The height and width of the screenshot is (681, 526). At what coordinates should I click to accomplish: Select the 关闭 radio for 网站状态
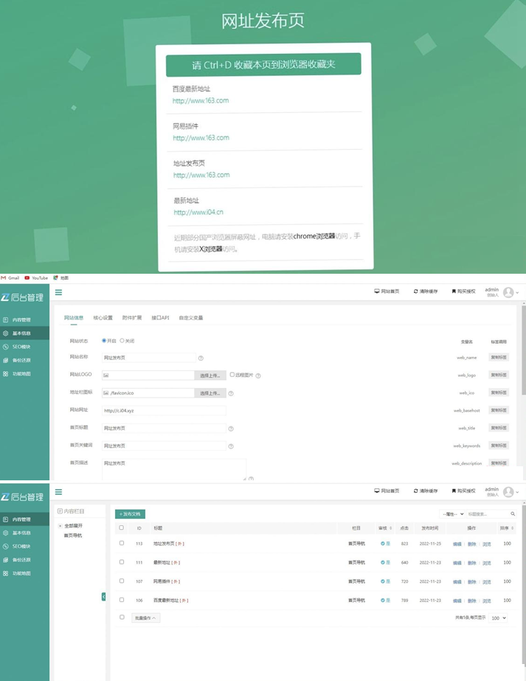click(122, 341)
